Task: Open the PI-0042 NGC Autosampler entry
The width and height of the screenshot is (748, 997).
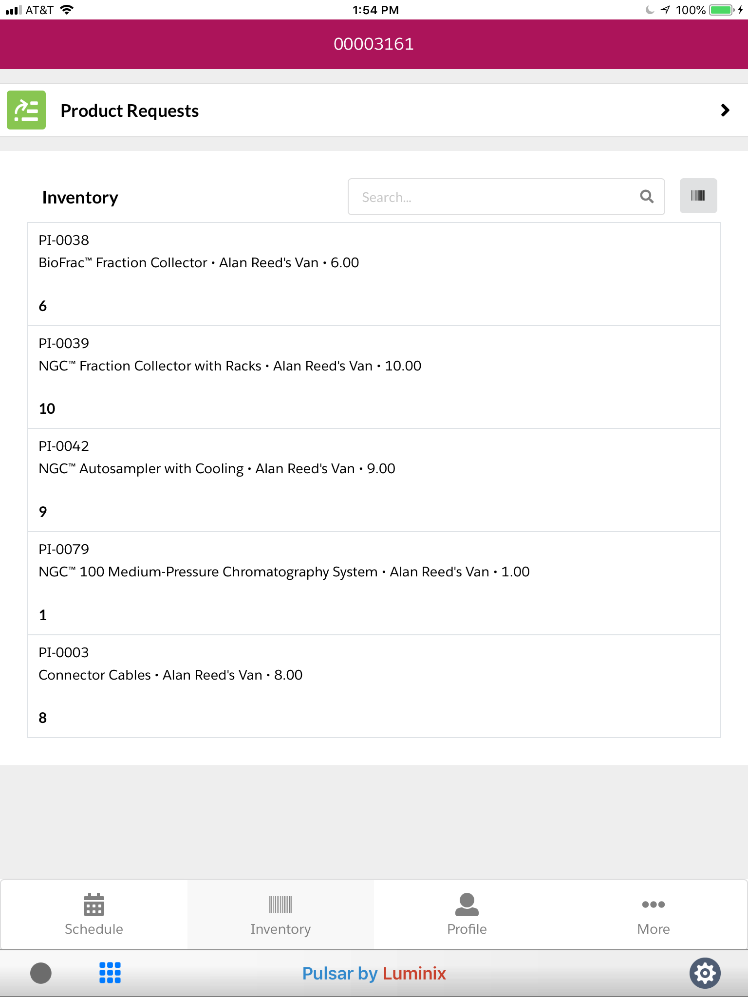Action: 374,480
